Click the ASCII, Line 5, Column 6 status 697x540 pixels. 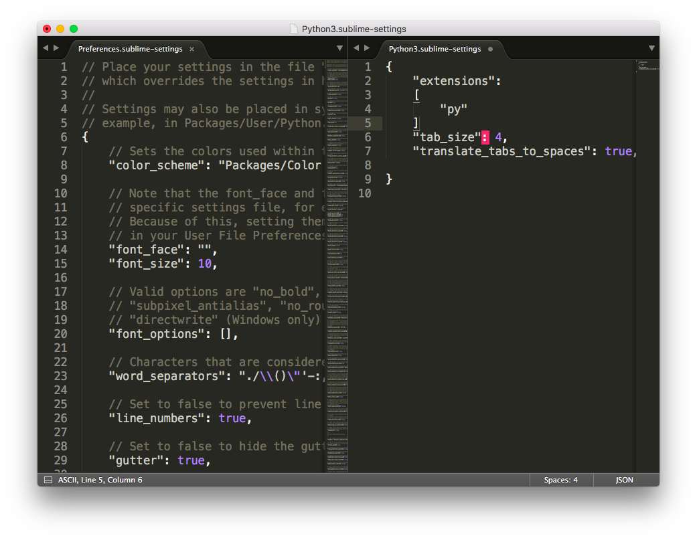coord(100,480)
